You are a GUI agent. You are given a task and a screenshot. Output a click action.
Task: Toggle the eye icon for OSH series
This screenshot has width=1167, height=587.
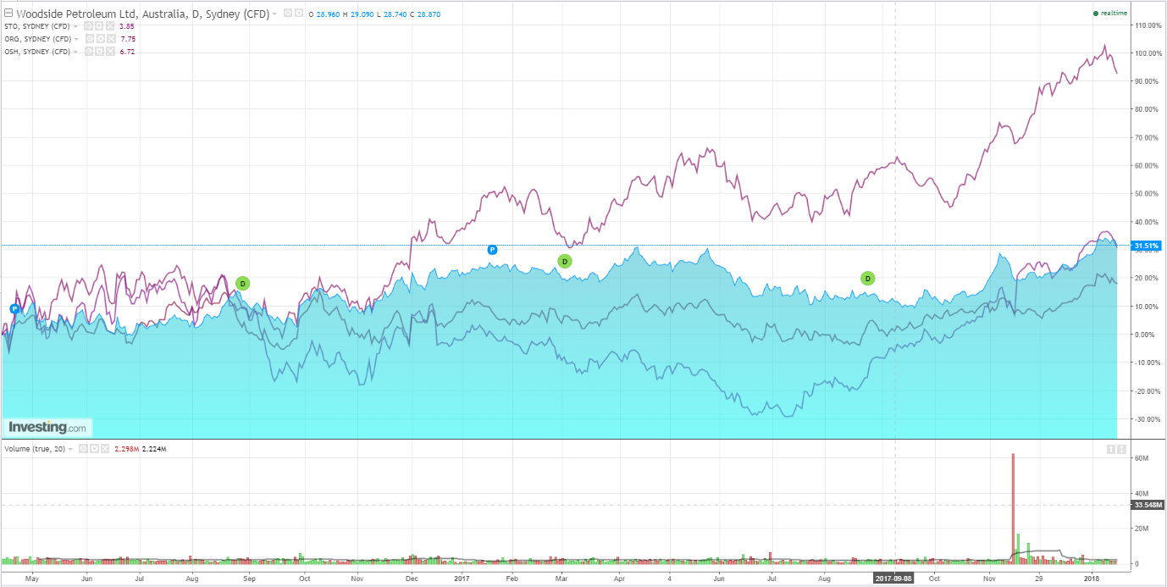coord(89,52)
